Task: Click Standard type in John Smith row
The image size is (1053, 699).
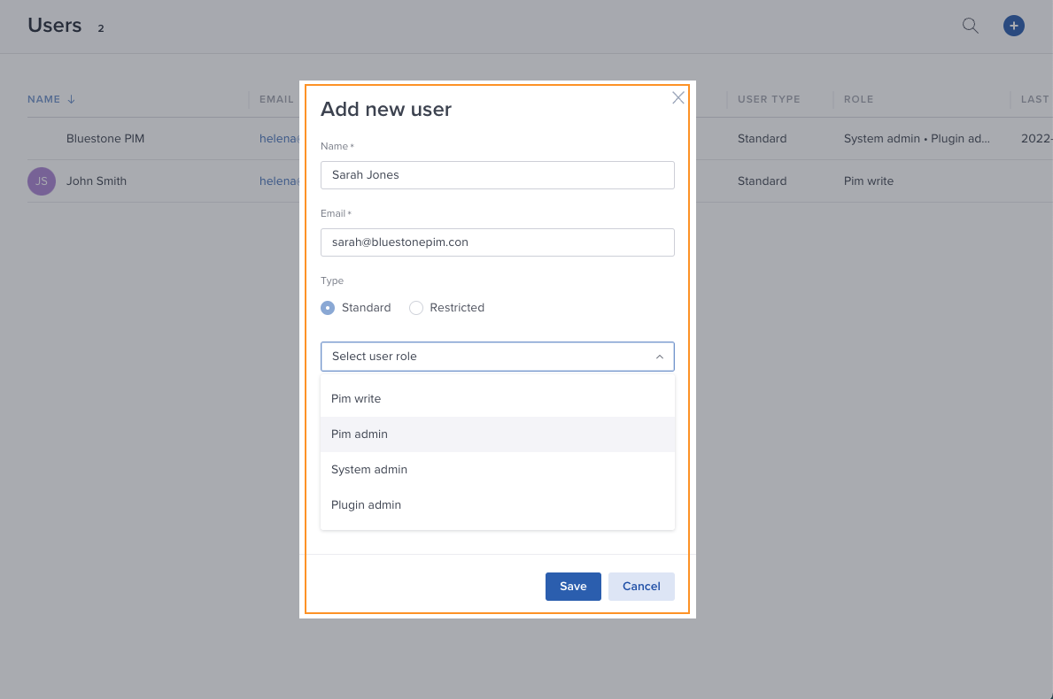Action: click(762, 181)
